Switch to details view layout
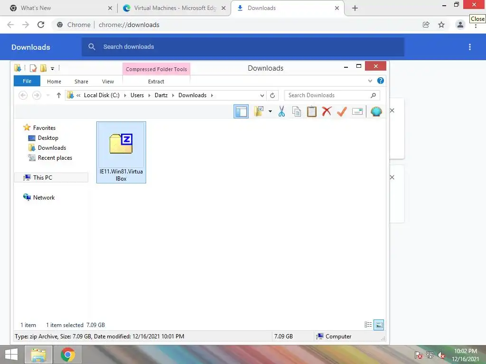Viewport: 486px width, 364px height. [x=368, y=325]
